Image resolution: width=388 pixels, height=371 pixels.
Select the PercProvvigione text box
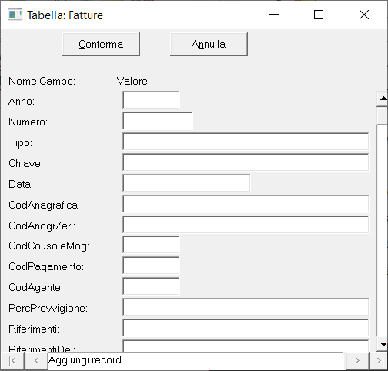(x=246, y=307)
